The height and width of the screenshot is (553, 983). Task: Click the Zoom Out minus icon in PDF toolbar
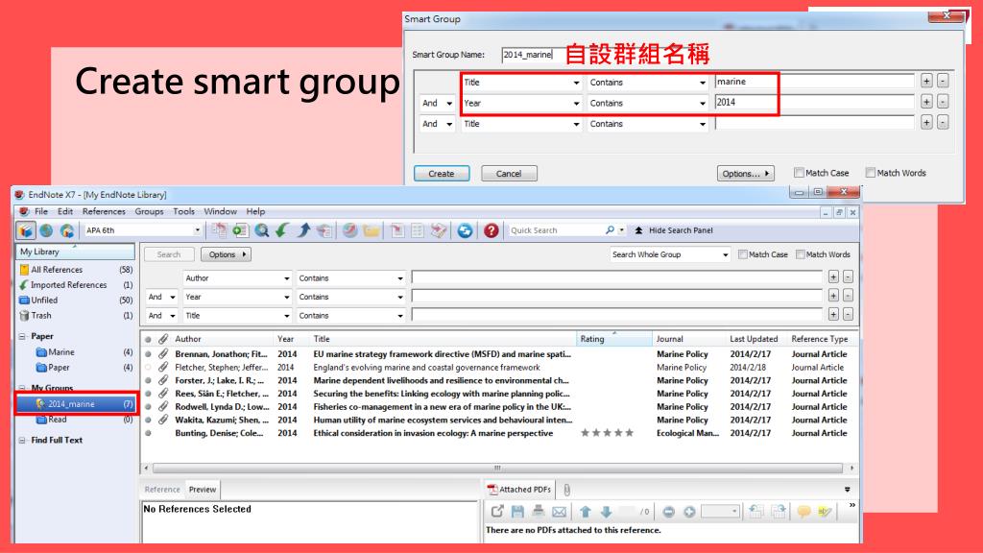click(x=668, y=512)
